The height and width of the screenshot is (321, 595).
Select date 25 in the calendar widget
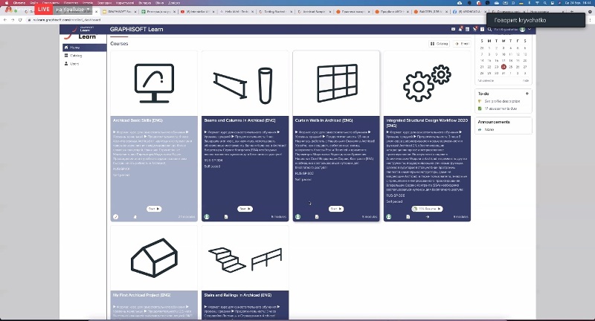pyautogui.click(x=511, y=67)
